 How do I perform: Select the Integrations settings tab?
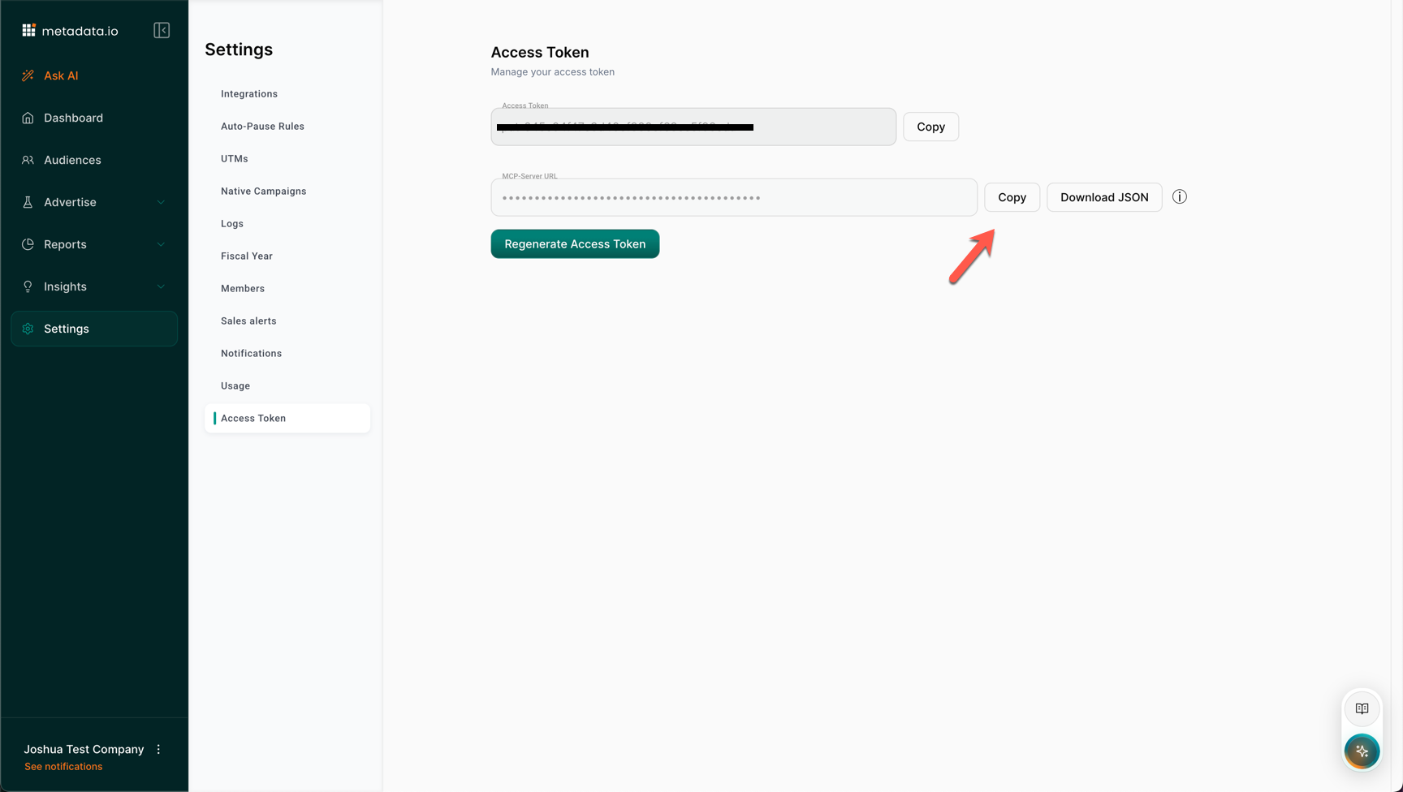tap(249, 94)
